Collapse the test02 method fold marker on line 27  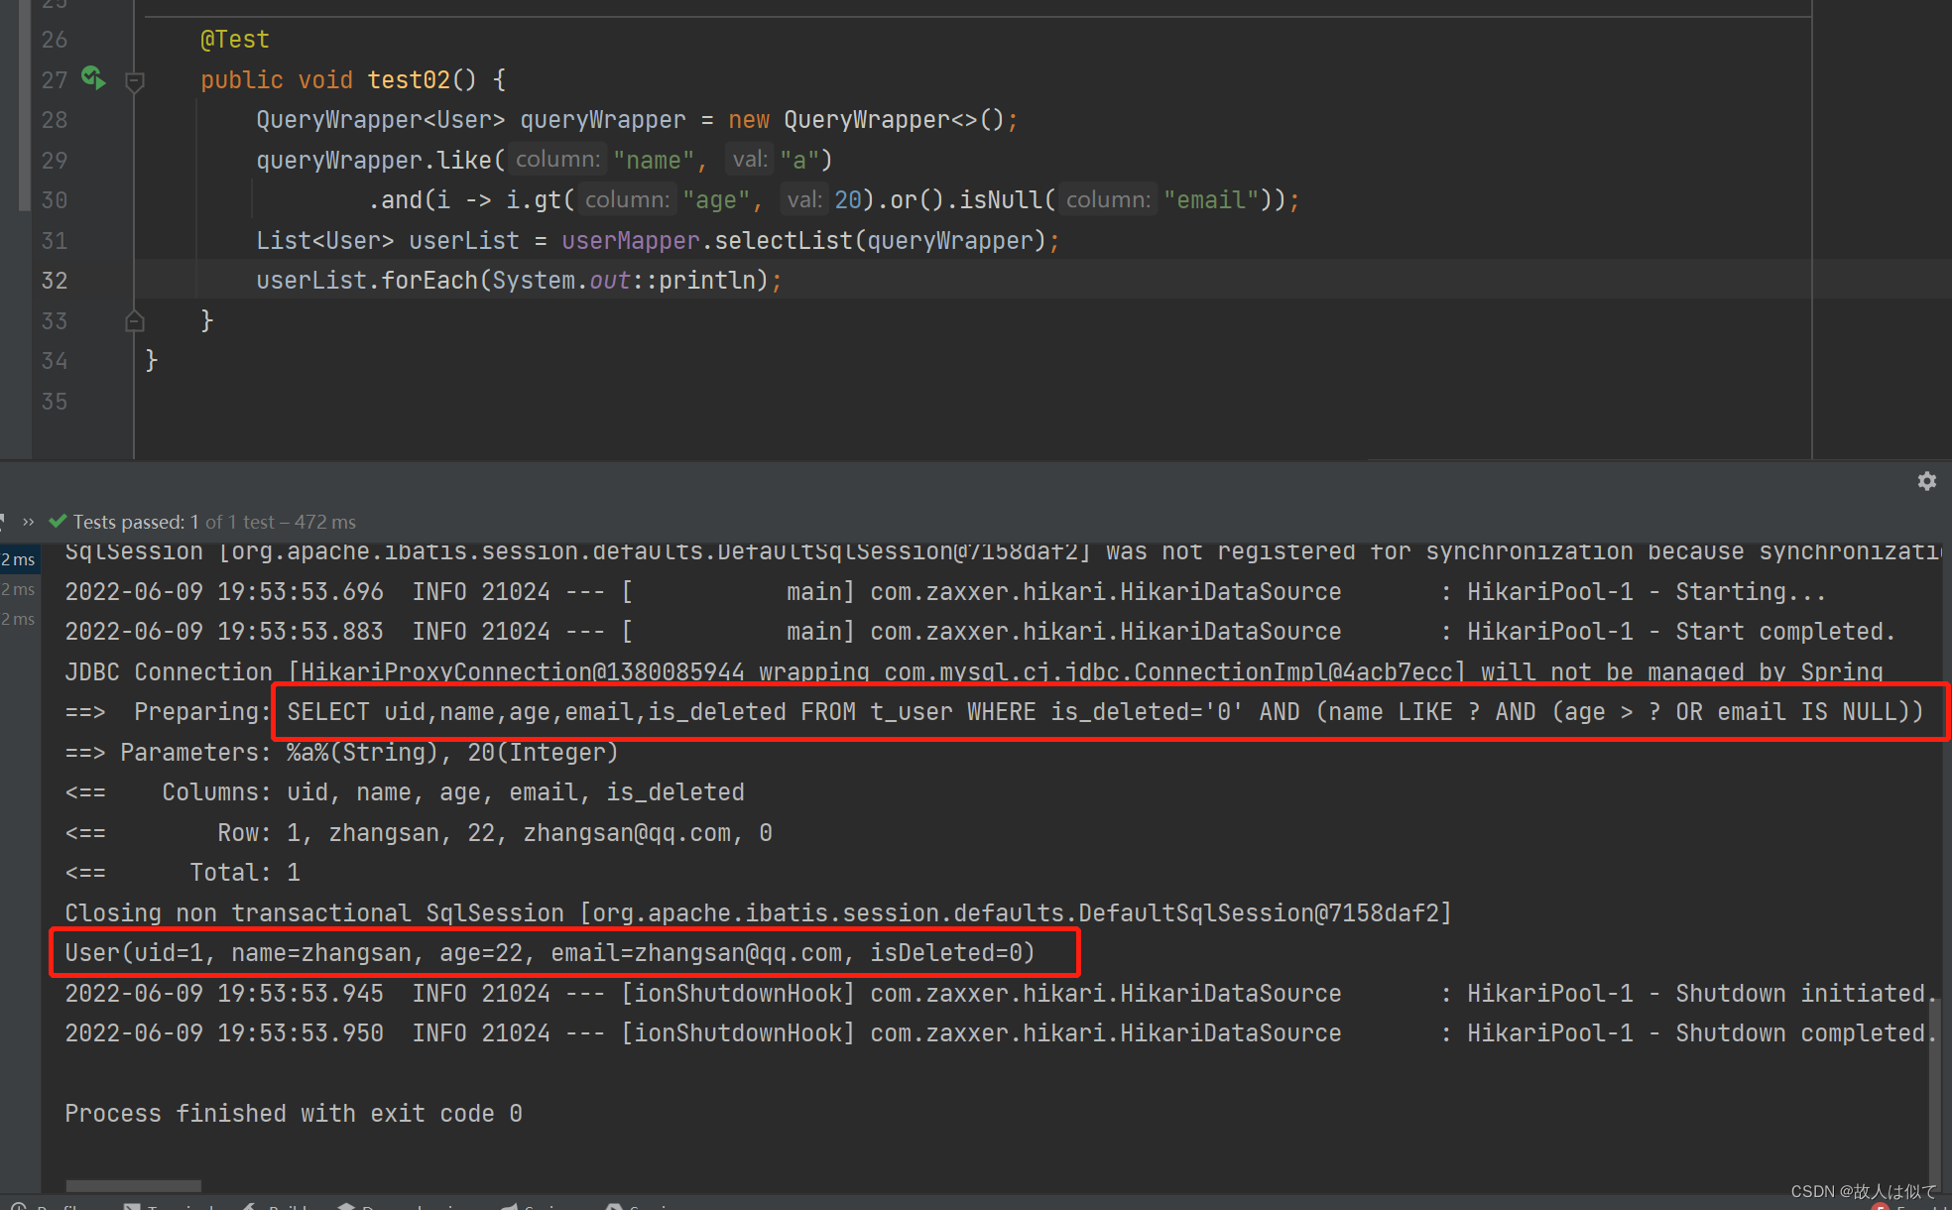[135, 81]
